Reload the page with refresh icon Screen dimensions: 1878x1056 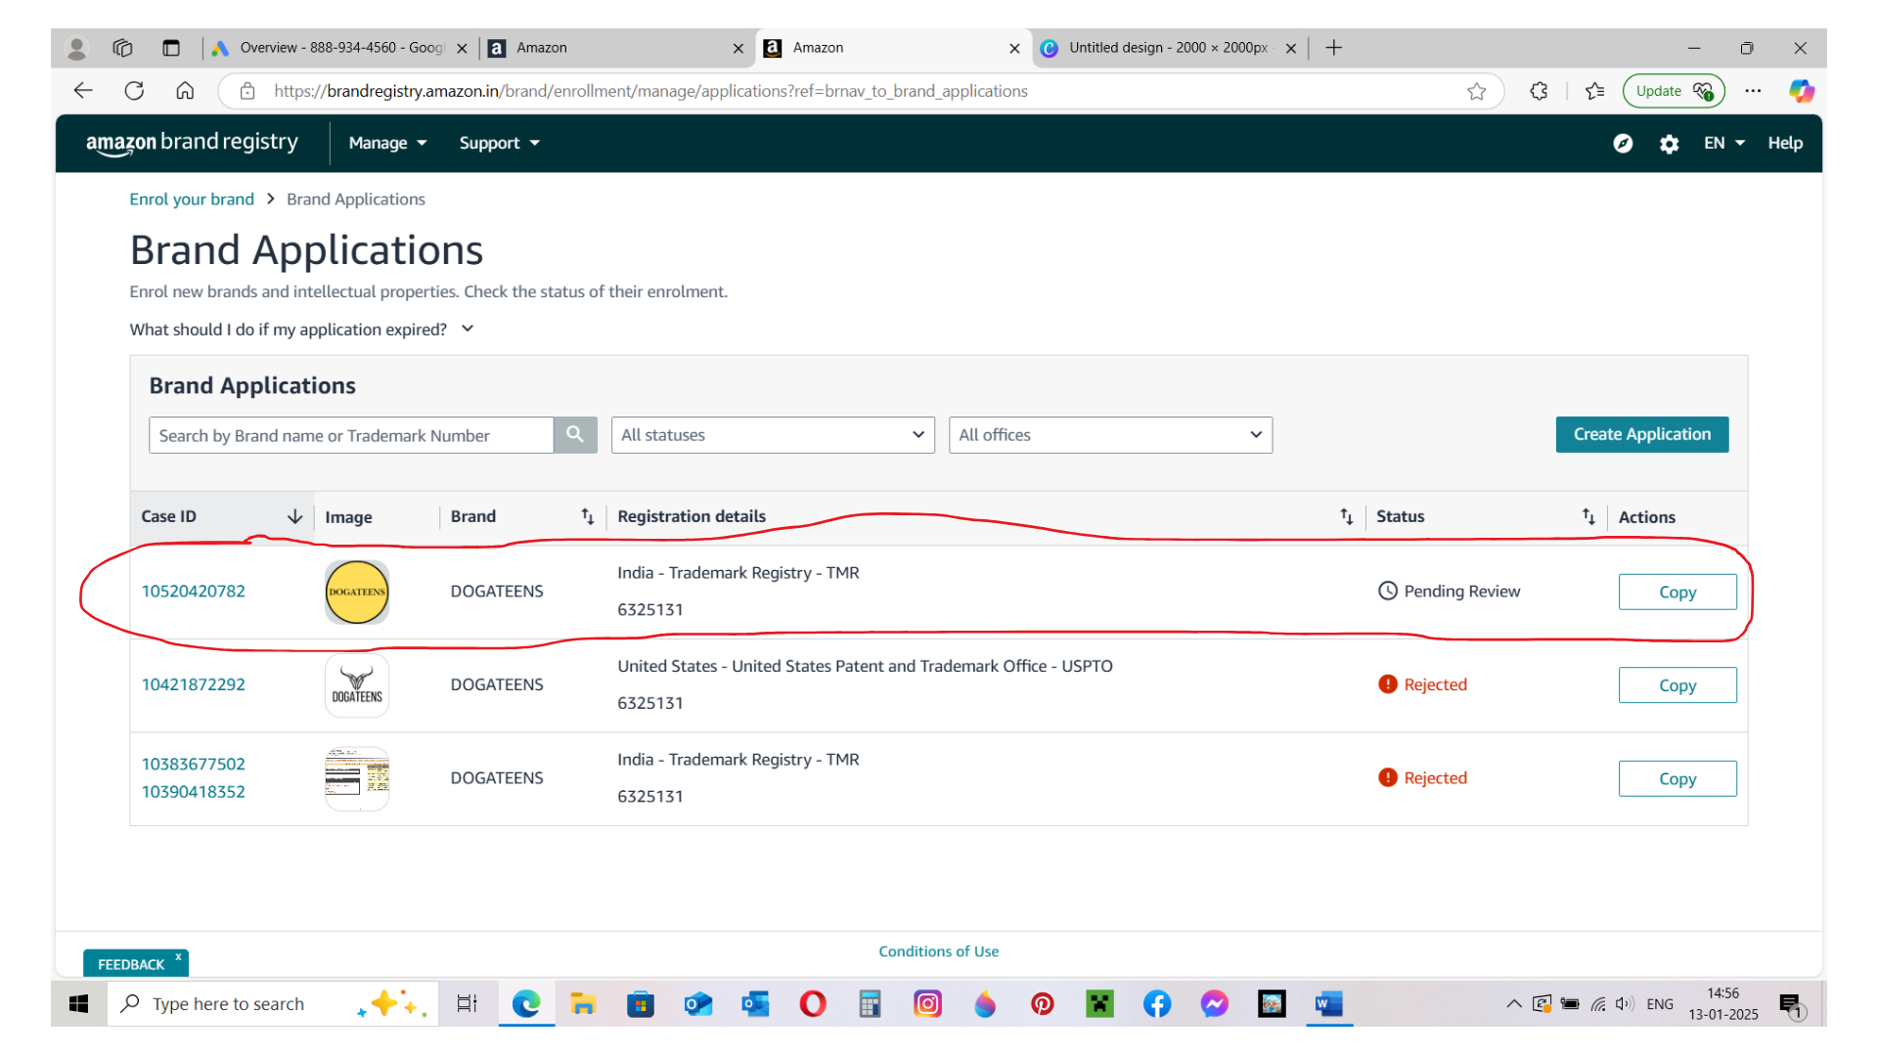point(134,91)
